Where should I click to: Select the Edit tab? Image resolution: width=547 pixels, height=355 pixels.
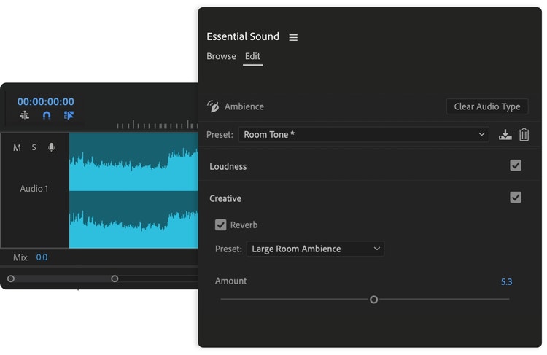252,56
